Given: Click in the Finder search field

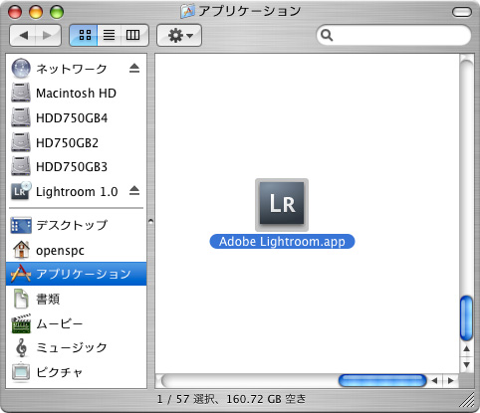Looking at the screenshot, I should click(x=393, y=35).
